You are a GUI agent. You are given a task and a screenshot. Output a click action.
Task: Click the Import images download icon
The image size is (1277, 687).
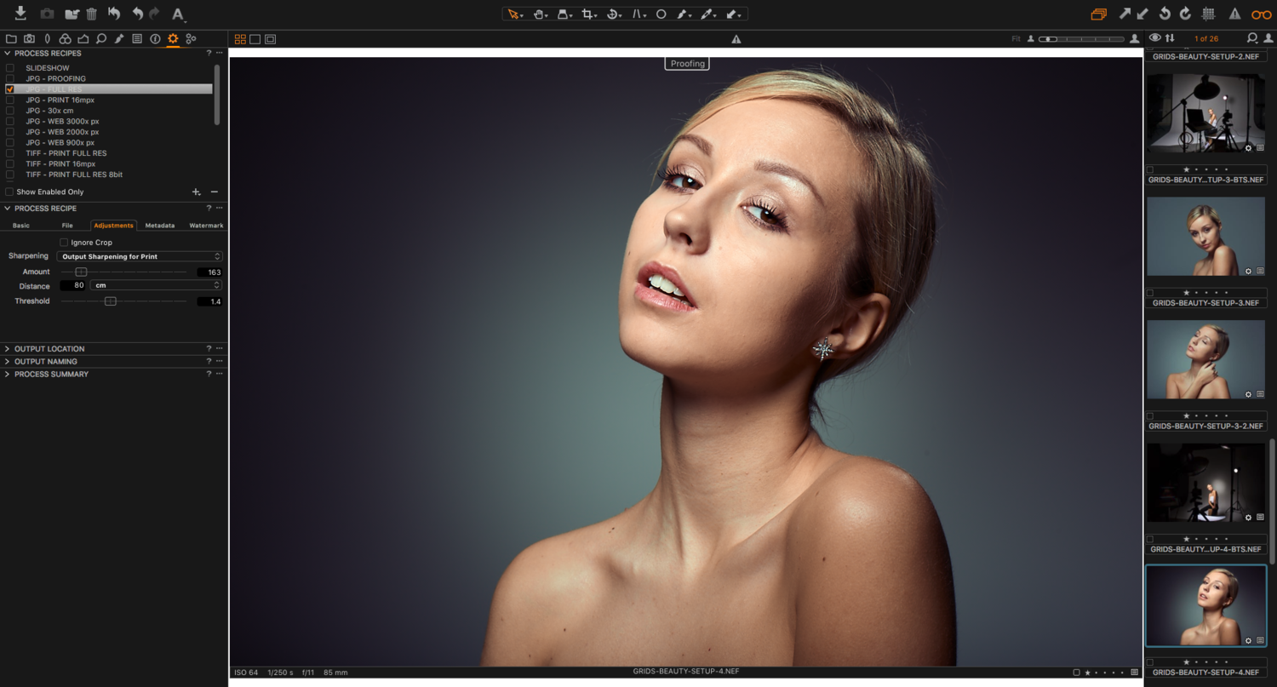tap(20, 14)
